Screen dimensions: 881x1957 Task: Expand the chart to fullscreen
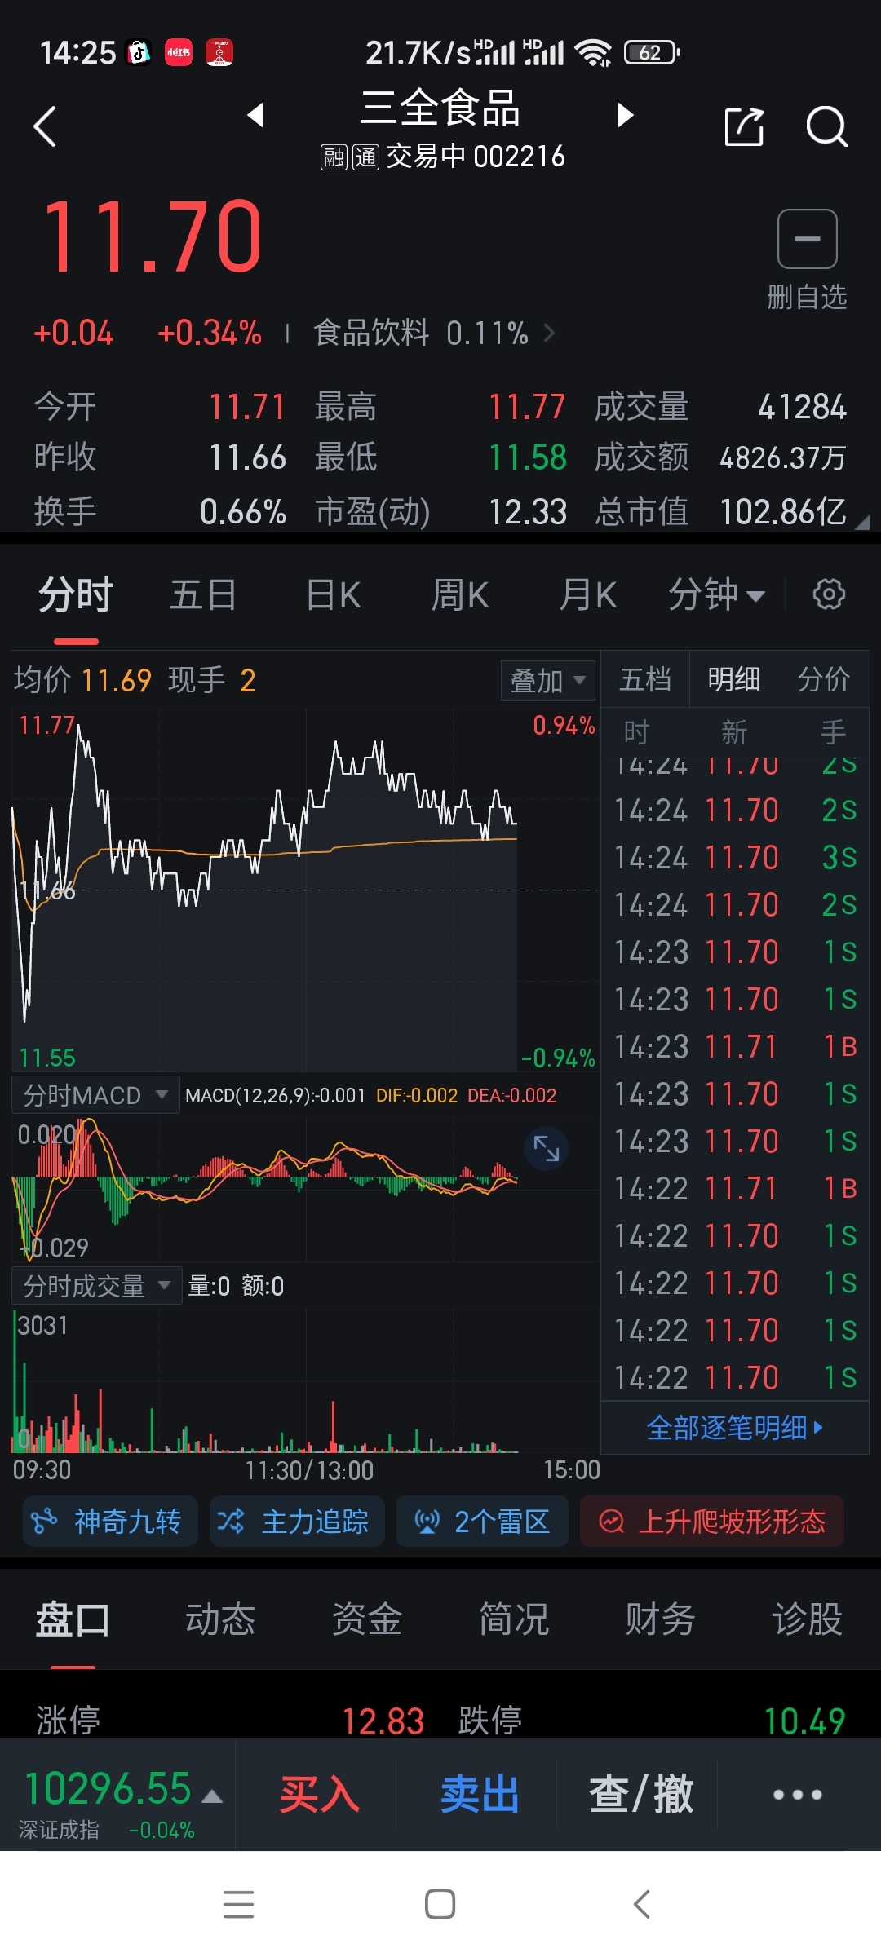[x=546, y=1149]
